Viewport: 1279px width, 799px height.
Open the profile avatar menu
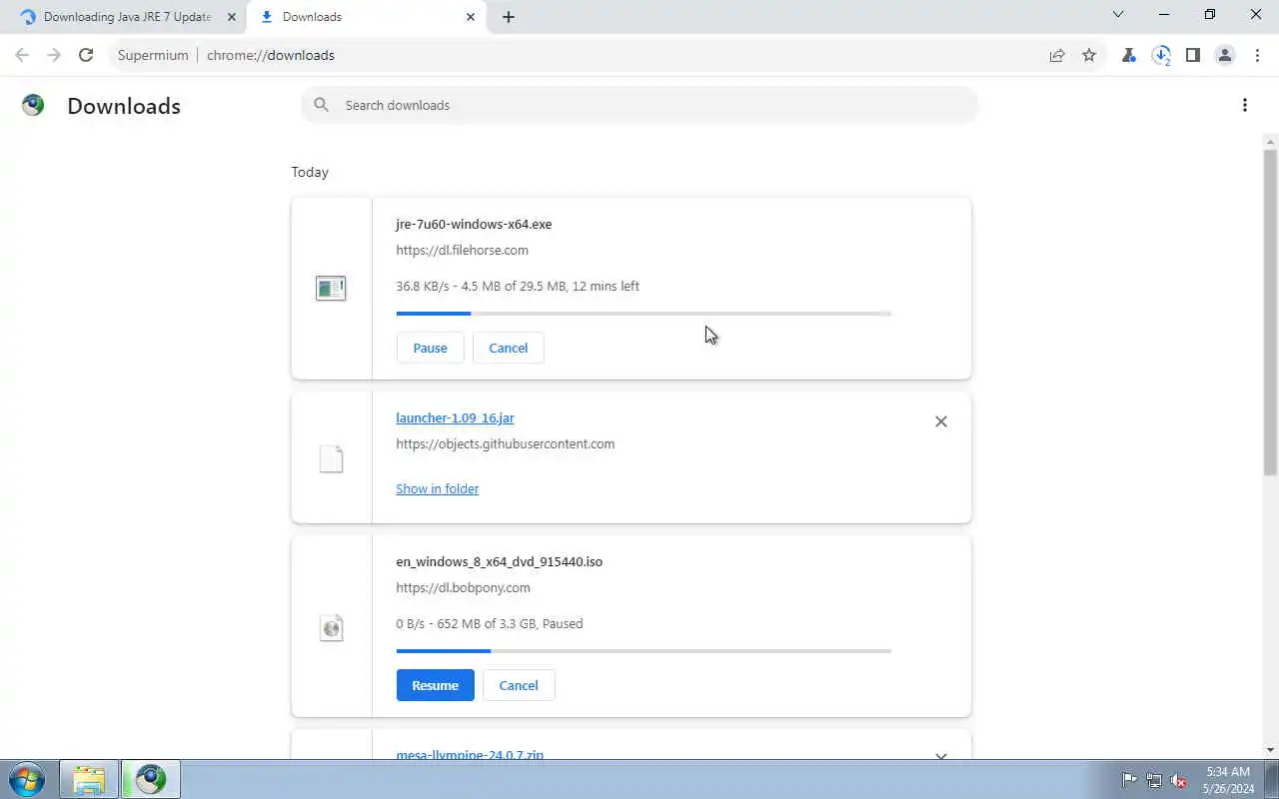coord(1225,55)
